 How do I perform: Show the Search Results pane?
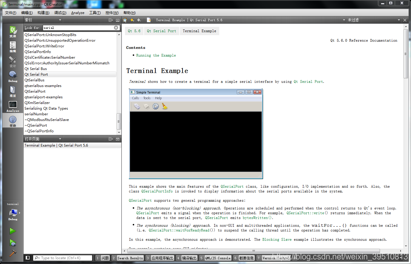[x=128, y=258]
